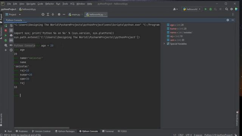This screenshot has width=242, height=136.
Task: Toggle show variables (glasses icon)
Action: (x=11, y=40)
